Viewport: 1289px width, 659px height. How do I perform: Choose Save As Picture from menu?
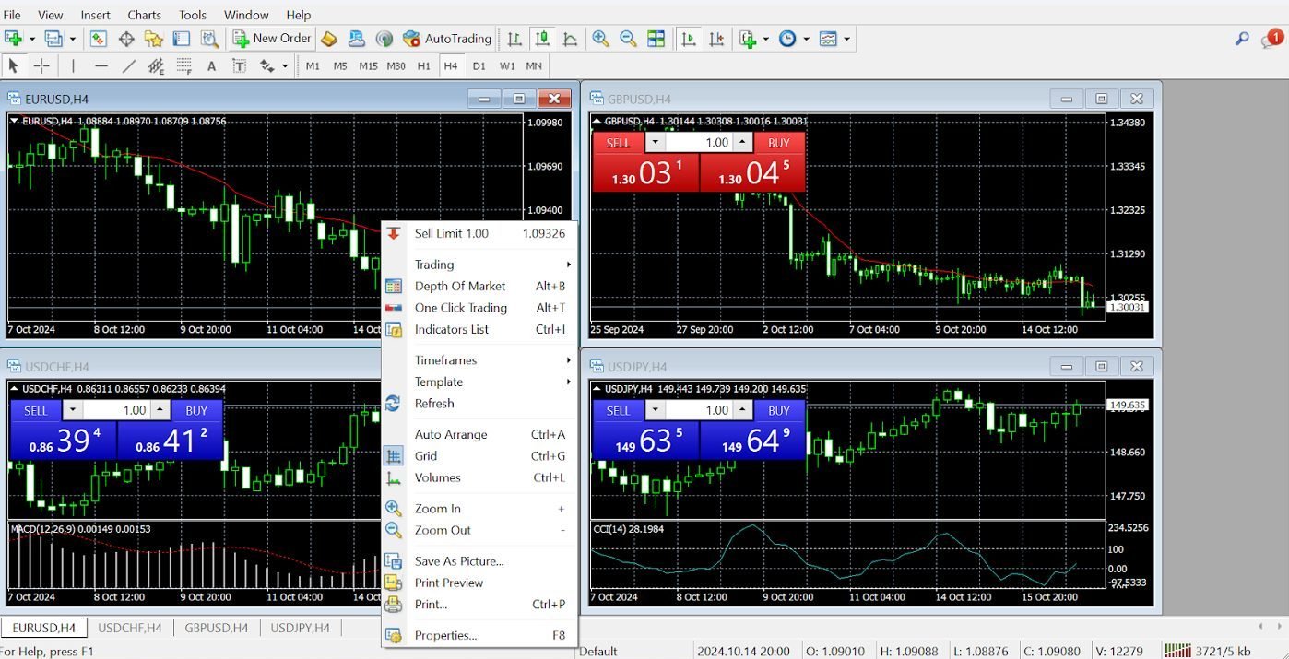coord(479,561)
